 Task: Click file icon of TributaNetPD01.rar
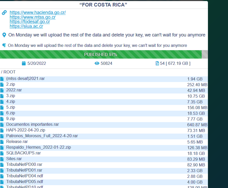(x=2, y=171)
